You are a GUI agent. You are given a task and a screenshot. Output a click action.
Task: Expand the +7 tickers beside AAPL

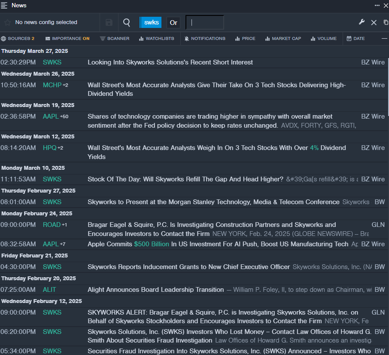63,244
